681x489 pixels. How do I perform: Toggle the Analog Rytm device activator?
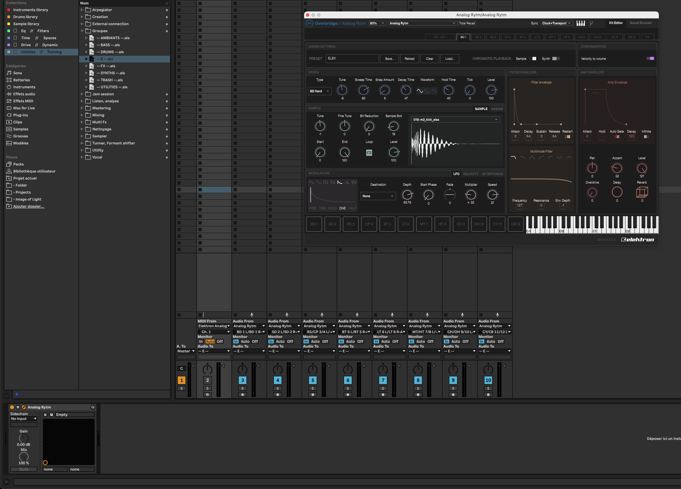[x=12, y=407]
